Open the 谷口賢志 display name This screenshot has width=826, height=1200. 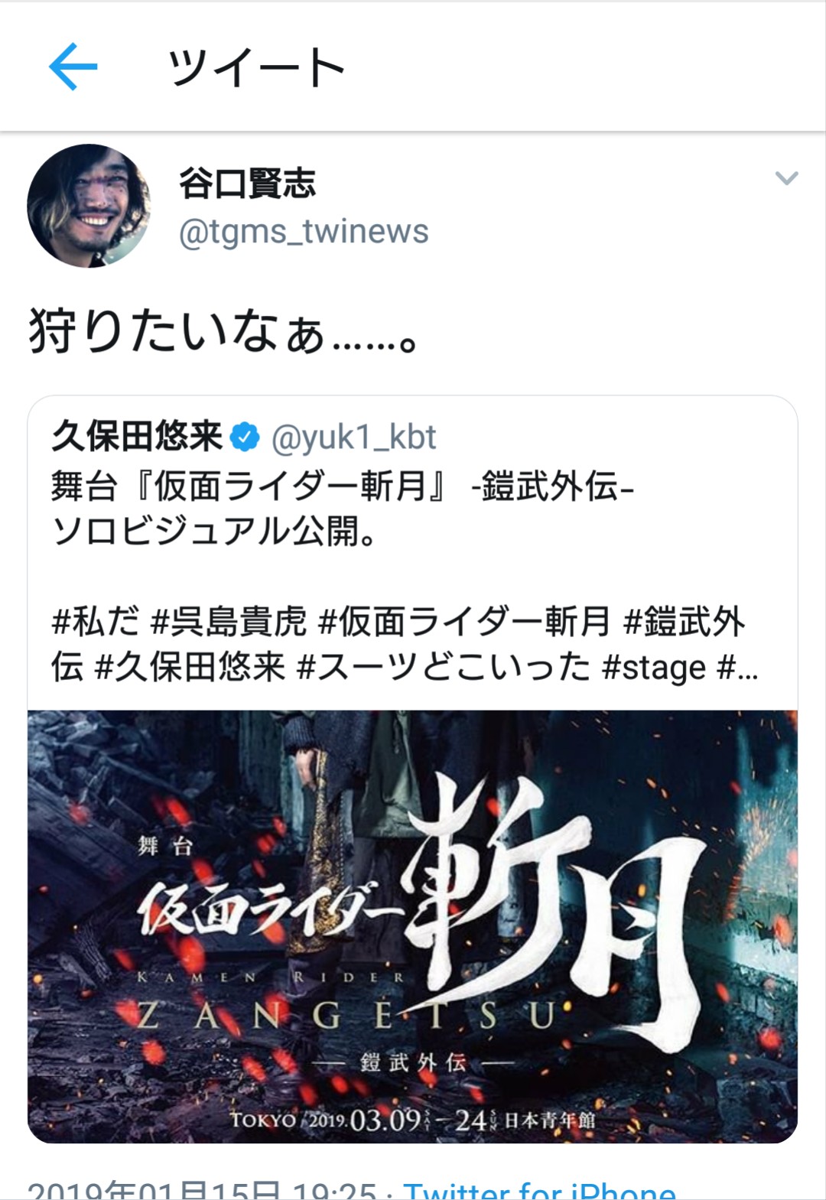[247, 183]
